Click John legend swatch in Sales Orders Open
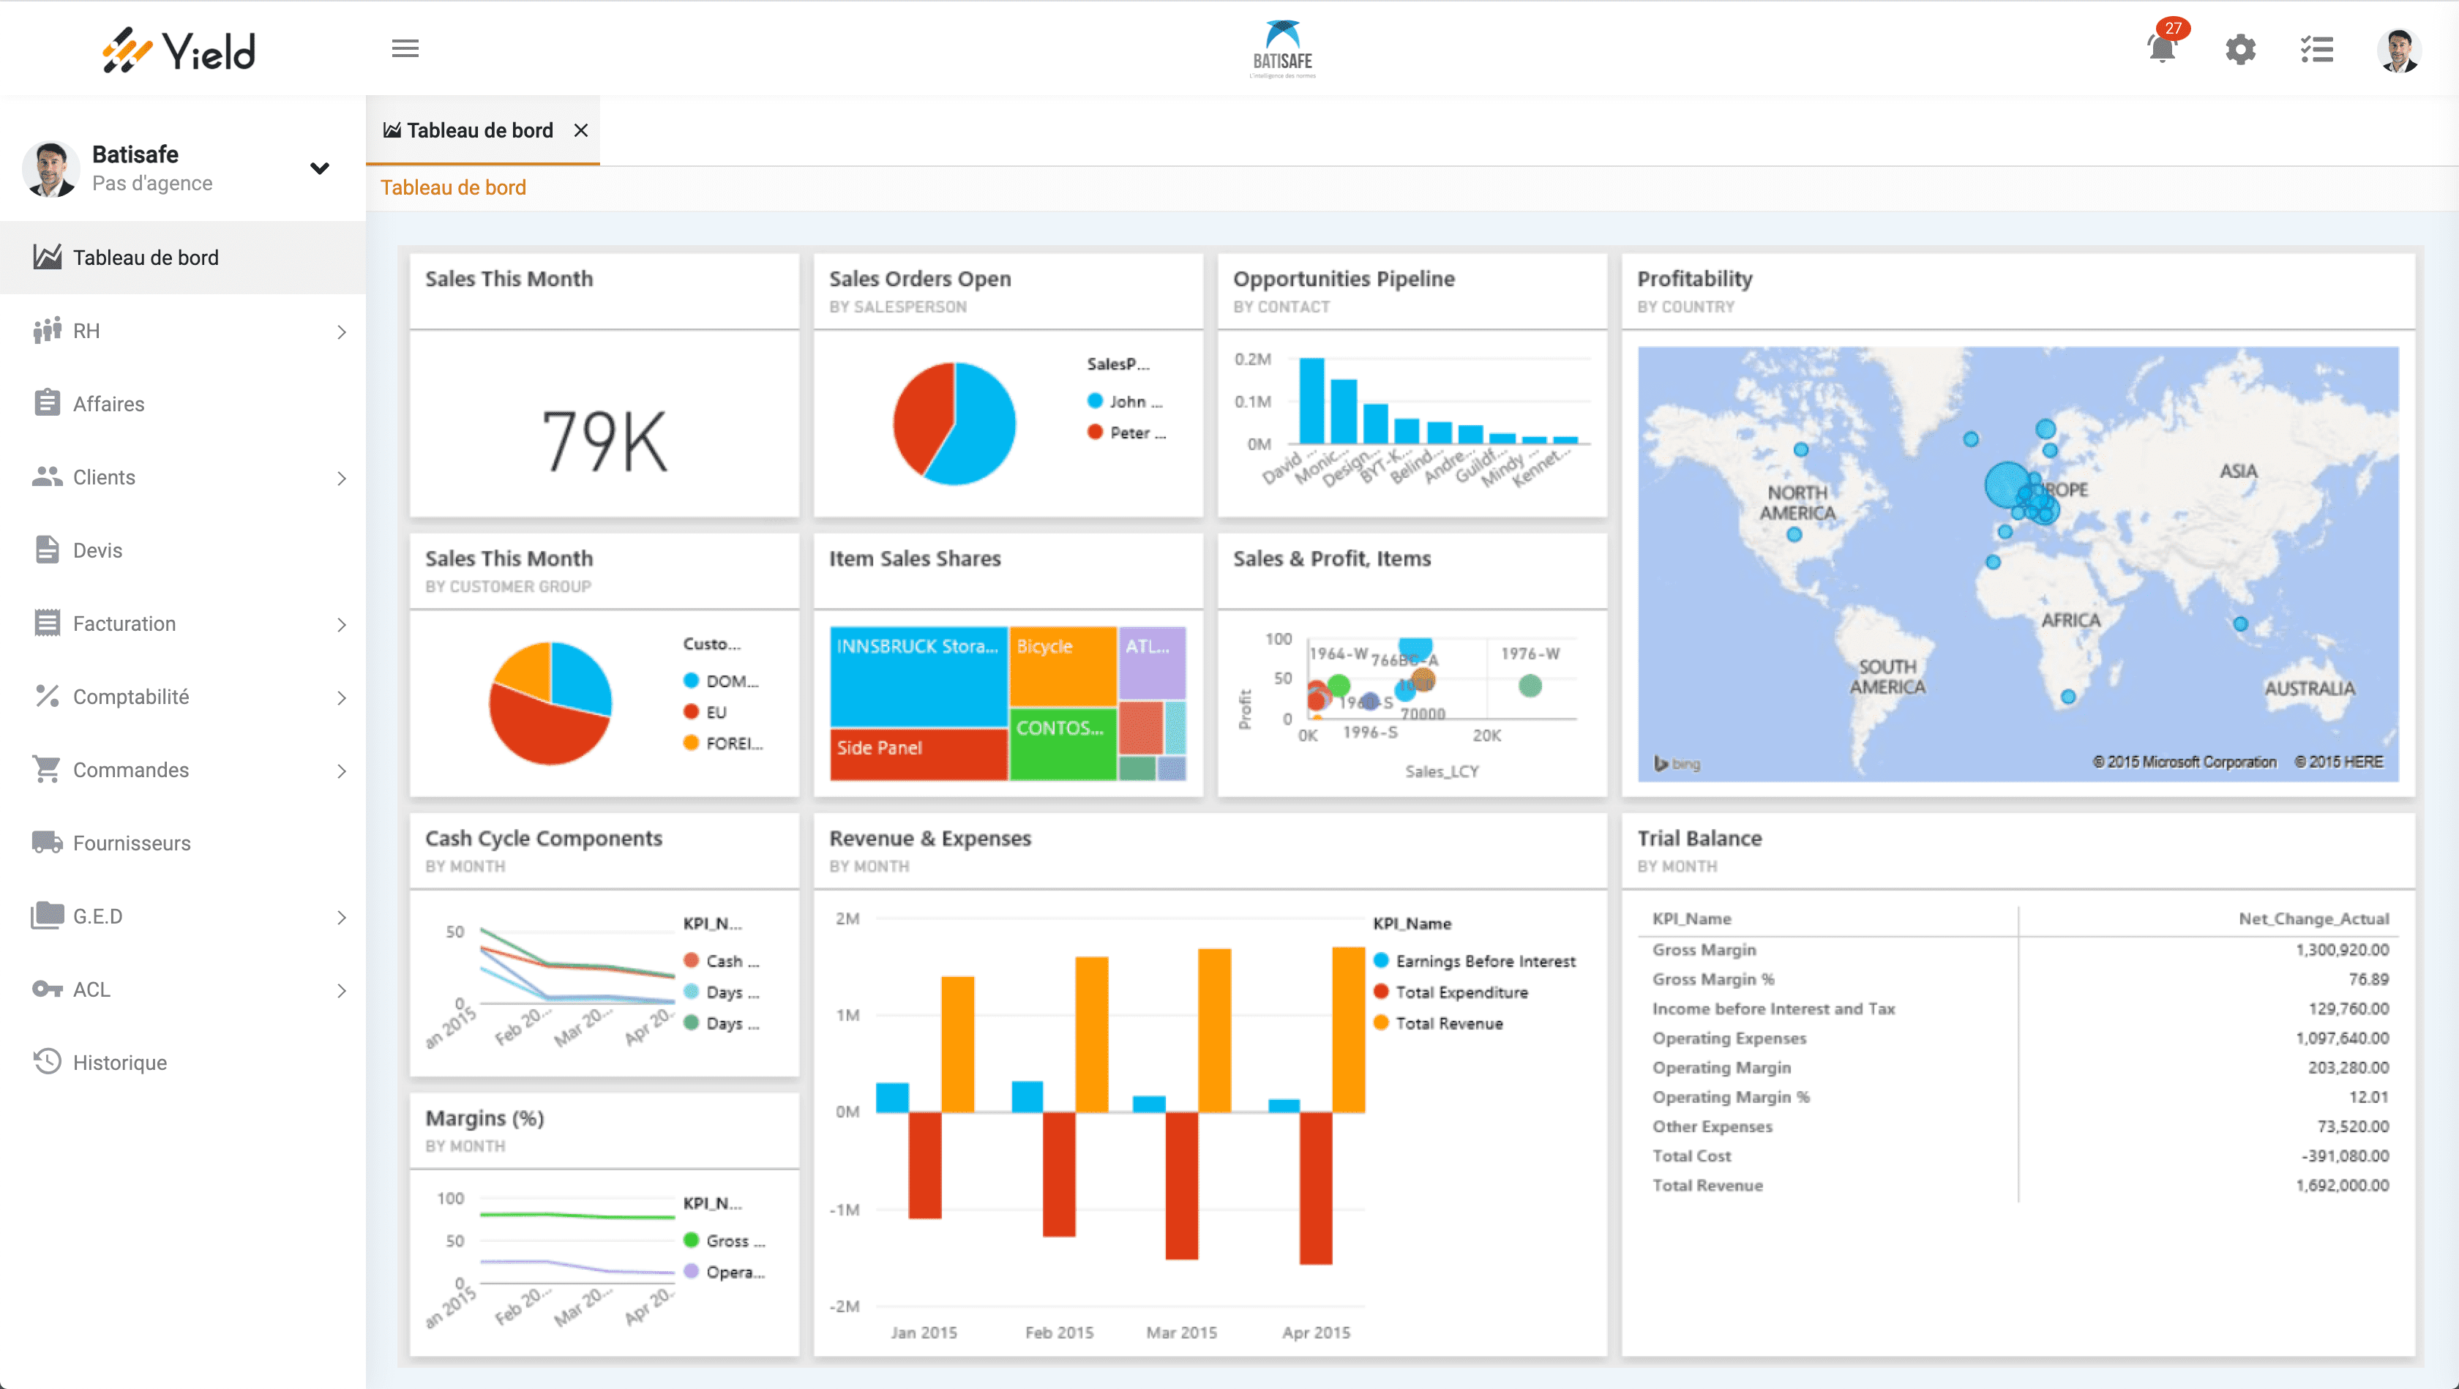This screenshot has height=1389, width=2459. (x=1095, y=401)
